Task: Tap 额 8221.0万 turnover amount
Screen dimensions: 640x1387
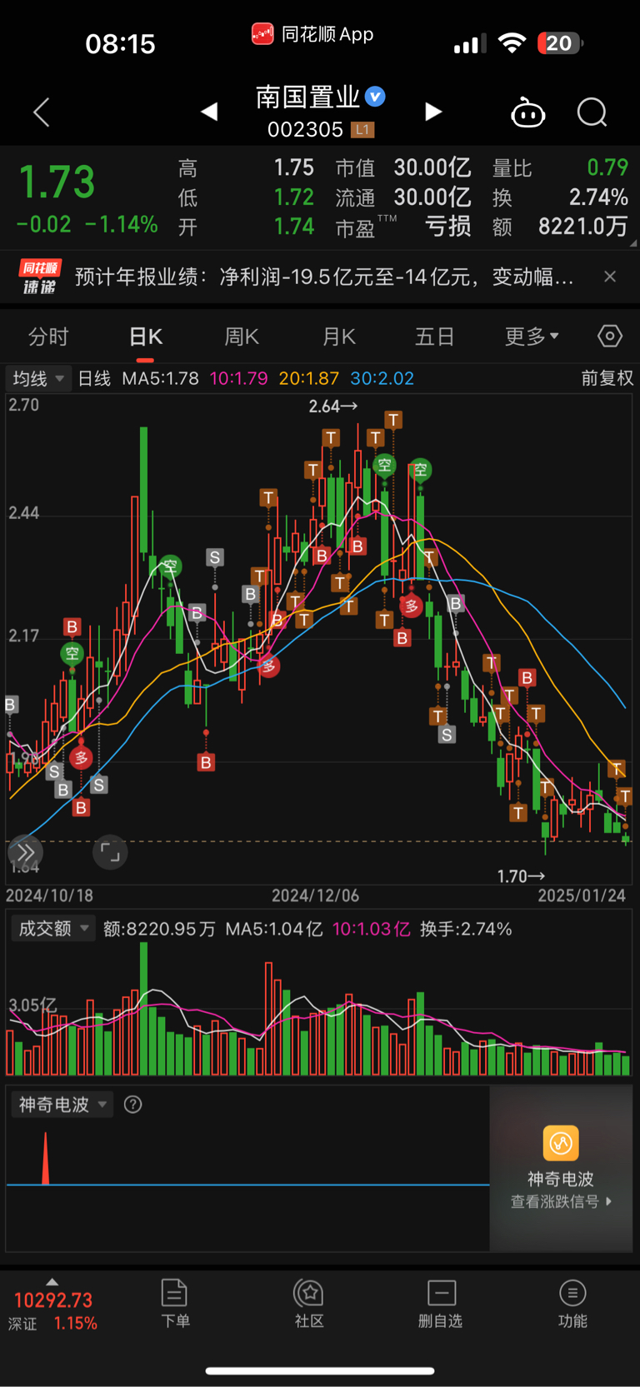Action: pyautogui.click(x=582, y=227)
